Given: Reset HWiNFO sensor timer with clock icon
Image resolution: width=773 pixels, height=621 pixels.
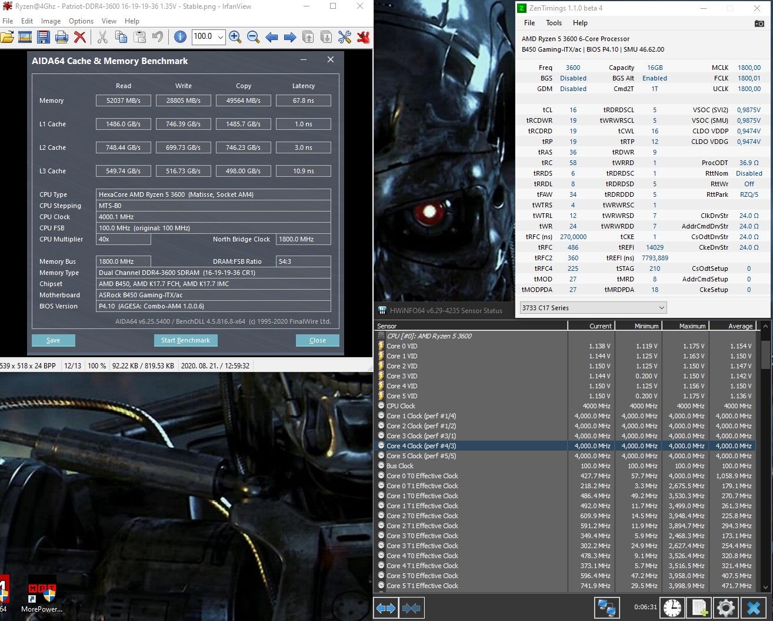Looking at the screenshot, I should (x=672, y=607).
